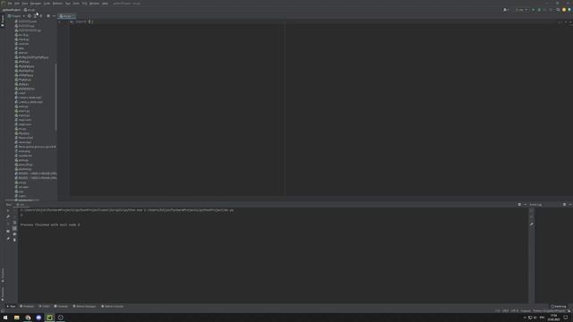Click the yellow round toolbar icon
Screen dimensions: 573x322
point(564,10)
